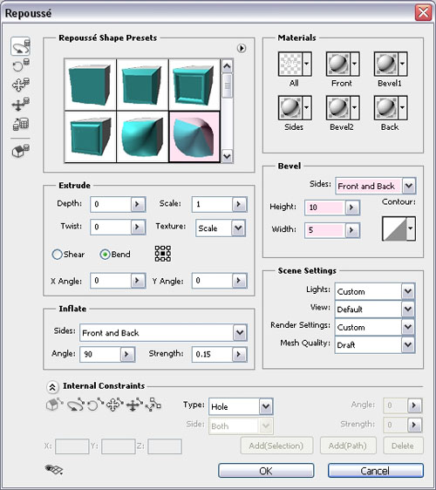Click the OK button
Screen dimensions: 436x490
pyautogui.click(x=266, y=471)
